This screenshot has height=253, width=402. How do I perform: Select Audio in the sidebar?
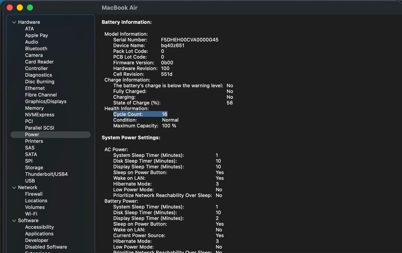31,42
